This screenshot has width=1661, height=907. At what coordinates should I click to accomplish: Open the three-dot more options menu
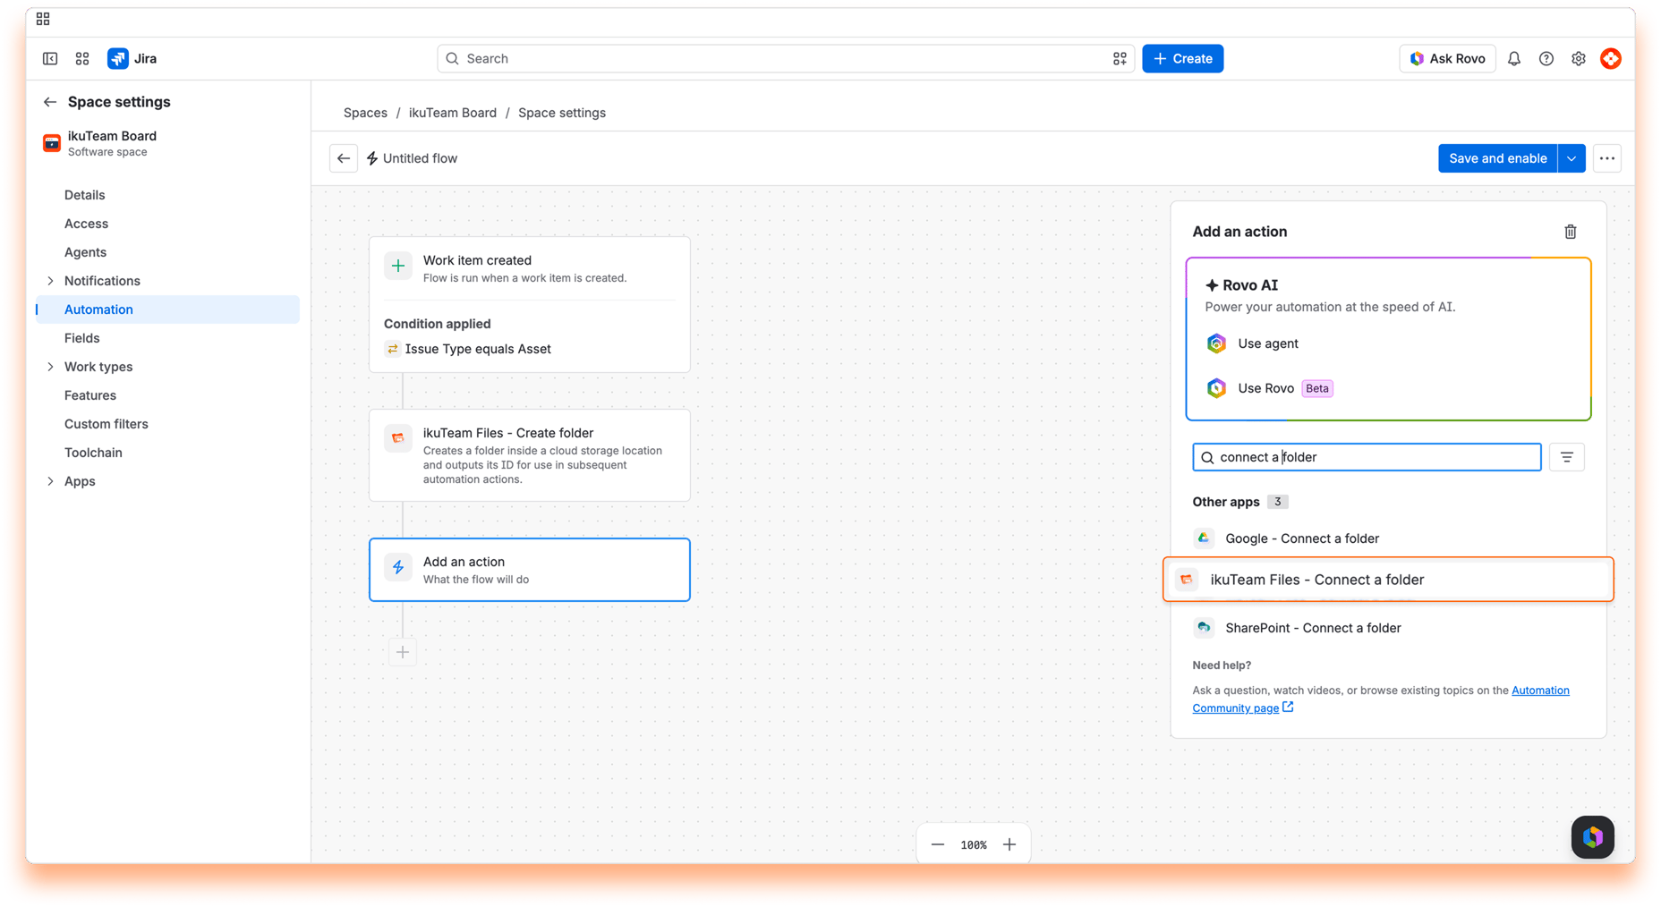click(x=1607, y=158)
